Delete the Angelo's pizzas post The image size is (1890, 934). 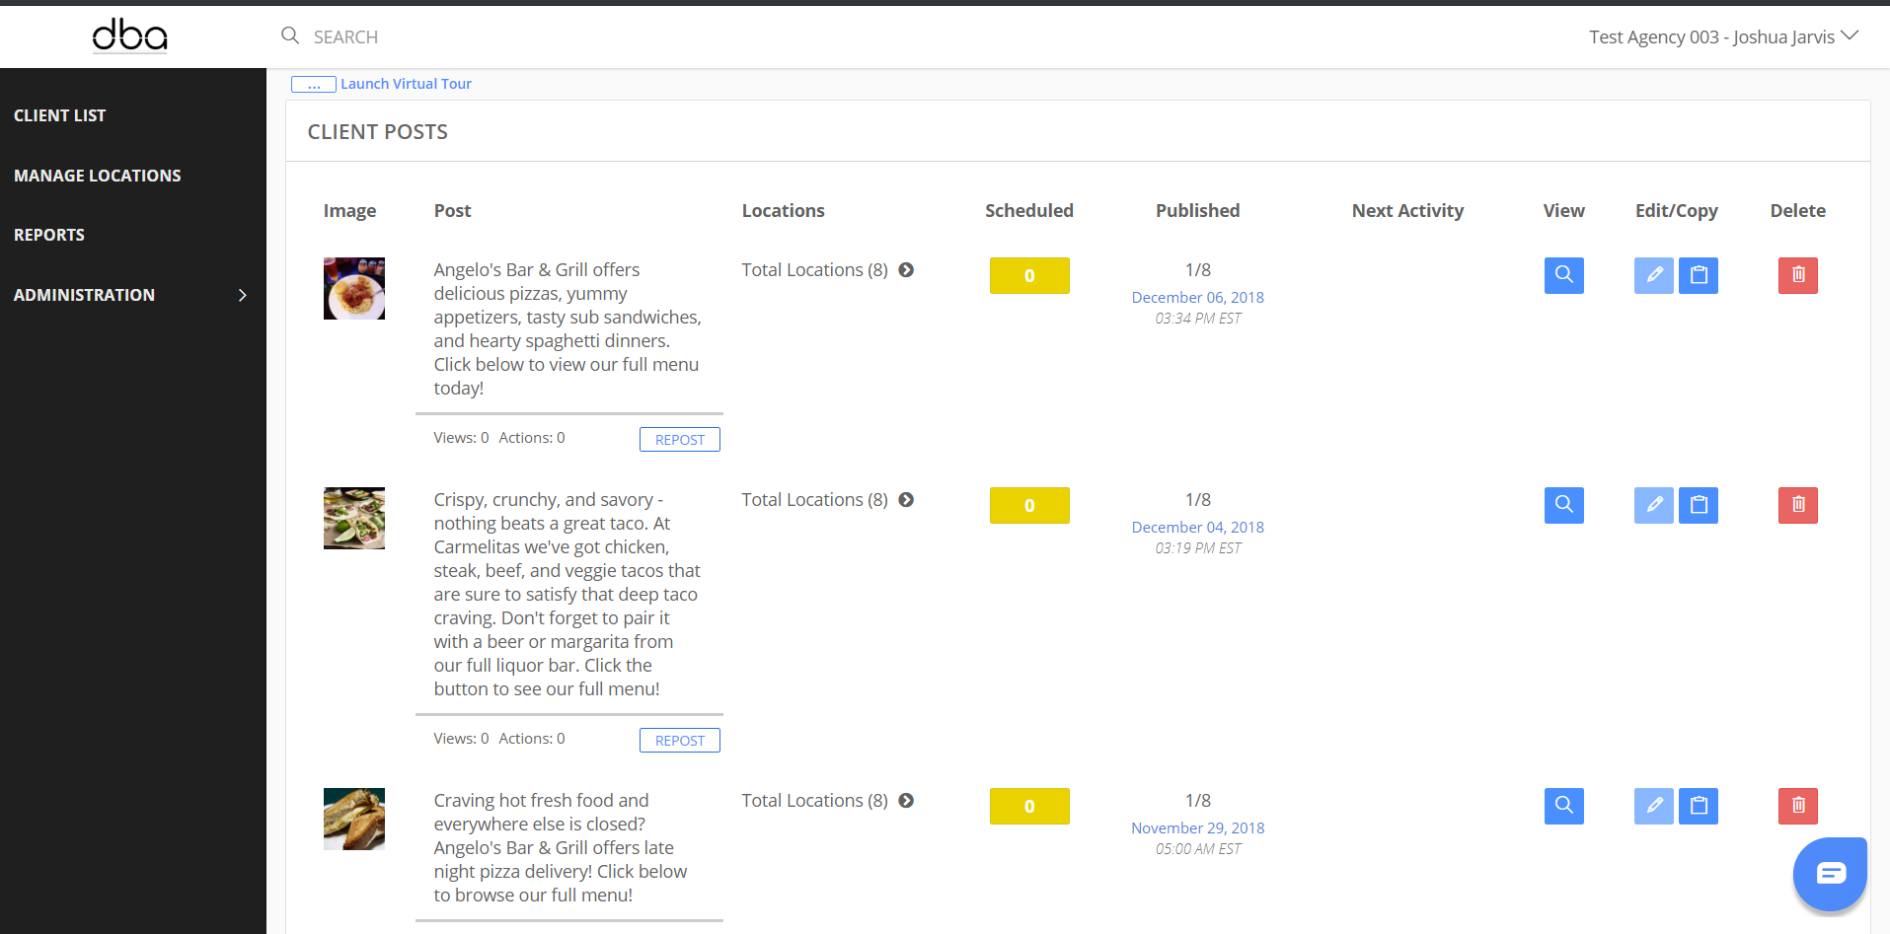coord(1797,275)
